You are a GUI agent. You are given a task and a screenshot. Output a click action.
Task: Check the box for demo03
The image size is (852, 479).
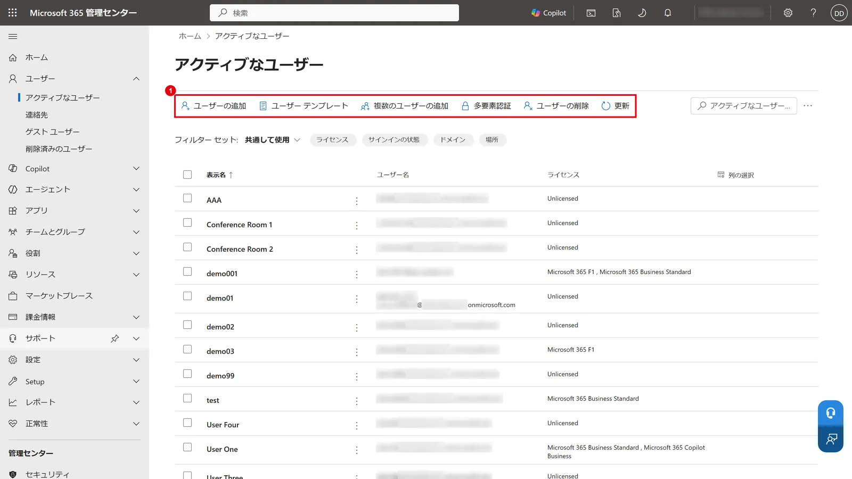pos(187,349)
